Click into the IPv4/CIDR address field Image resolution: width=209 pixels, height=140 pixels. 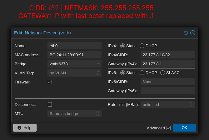pos(167,55)
